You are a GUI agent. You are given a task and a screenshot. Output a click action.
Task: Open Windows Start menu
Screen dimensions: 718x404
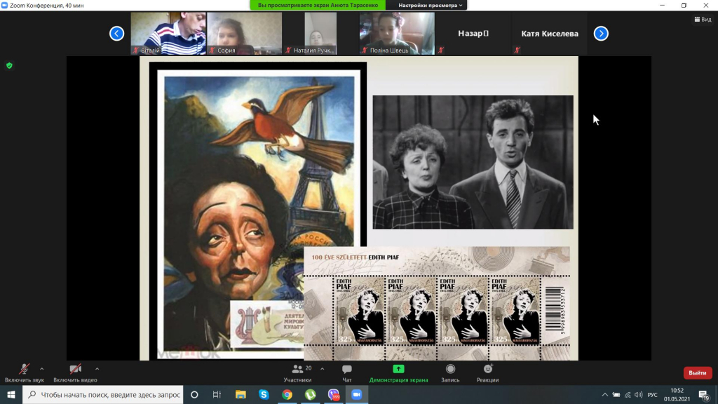click(x=11, y=394)
